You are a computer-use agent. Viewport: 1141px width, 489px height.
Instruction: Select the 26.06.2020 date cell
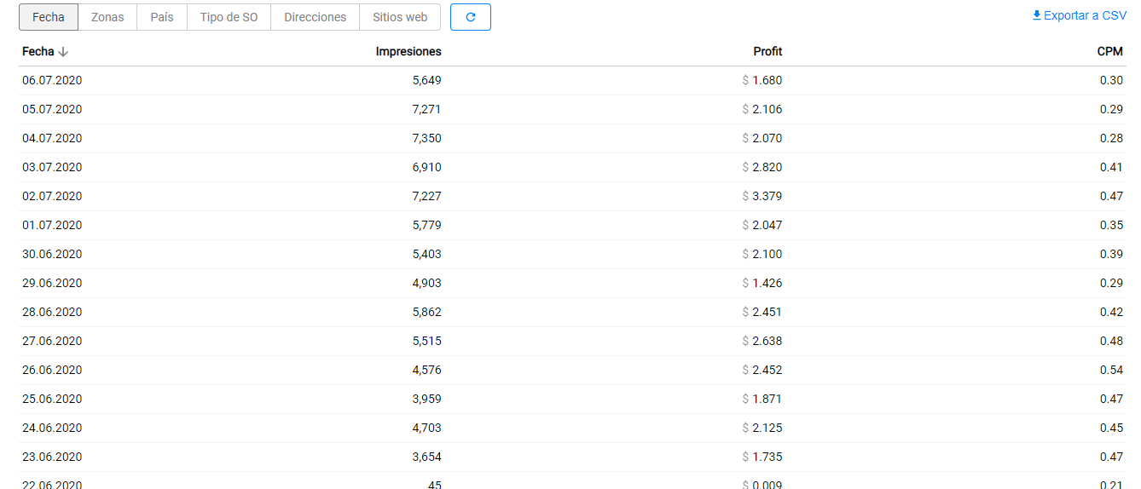(52, 371)
